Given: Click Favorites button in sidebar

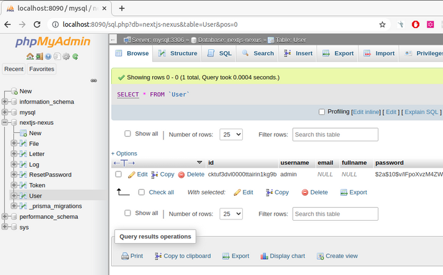Looking at the screenshot, I should (x=42, y=69).
